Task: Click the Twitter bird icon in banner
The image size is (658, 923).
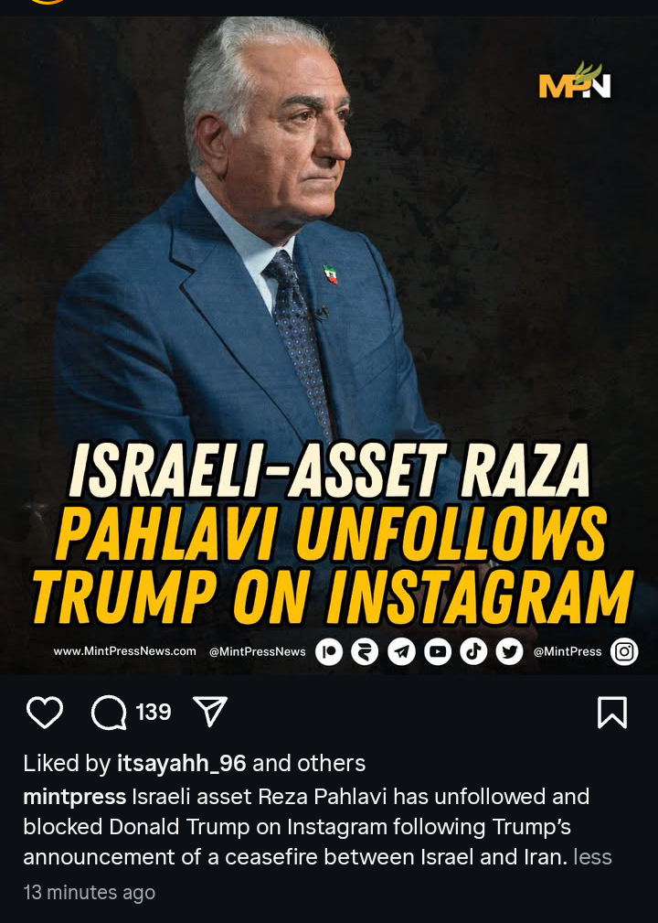Action: tap(509, 652)
